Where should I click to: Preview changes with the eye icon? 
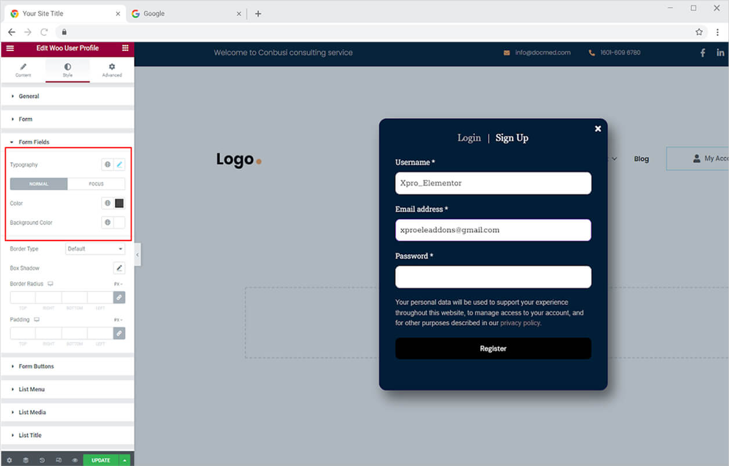click(75, 460)
